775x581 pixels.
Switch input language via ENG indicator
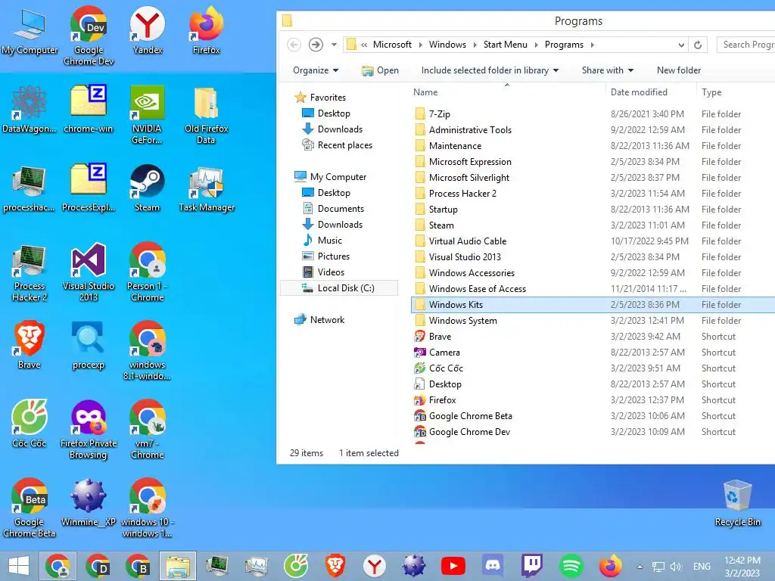pyautogui.click(x=702, y=567)
